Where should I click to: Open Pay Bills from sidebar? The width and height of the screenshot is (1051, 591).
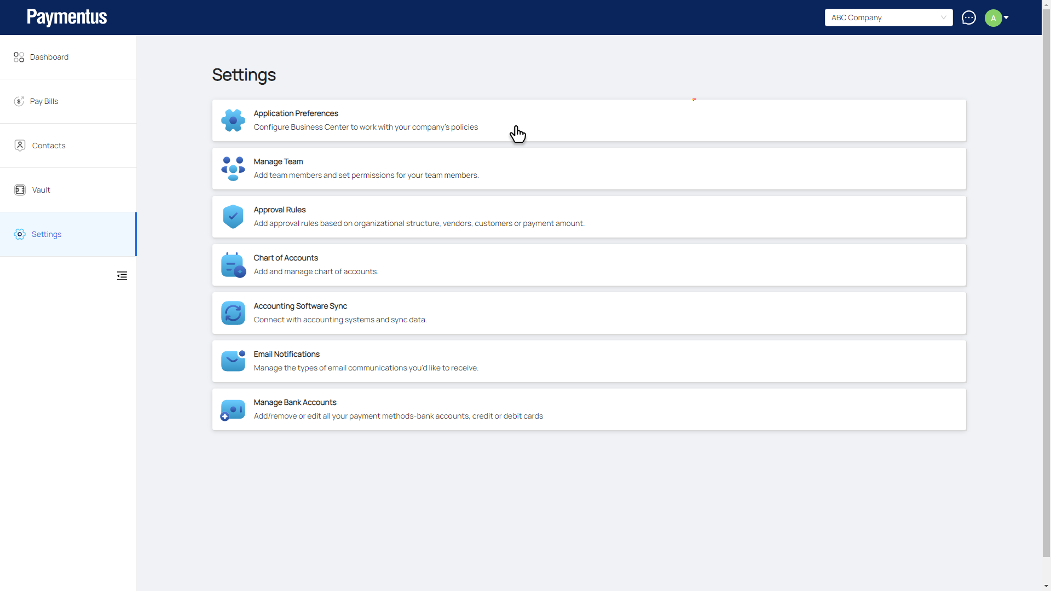click(x=44, y=101)
